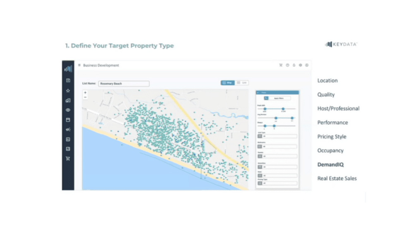This screenshot has height=233, width=414.
Task: Open the Host dropdown
Action: point(277,175)
